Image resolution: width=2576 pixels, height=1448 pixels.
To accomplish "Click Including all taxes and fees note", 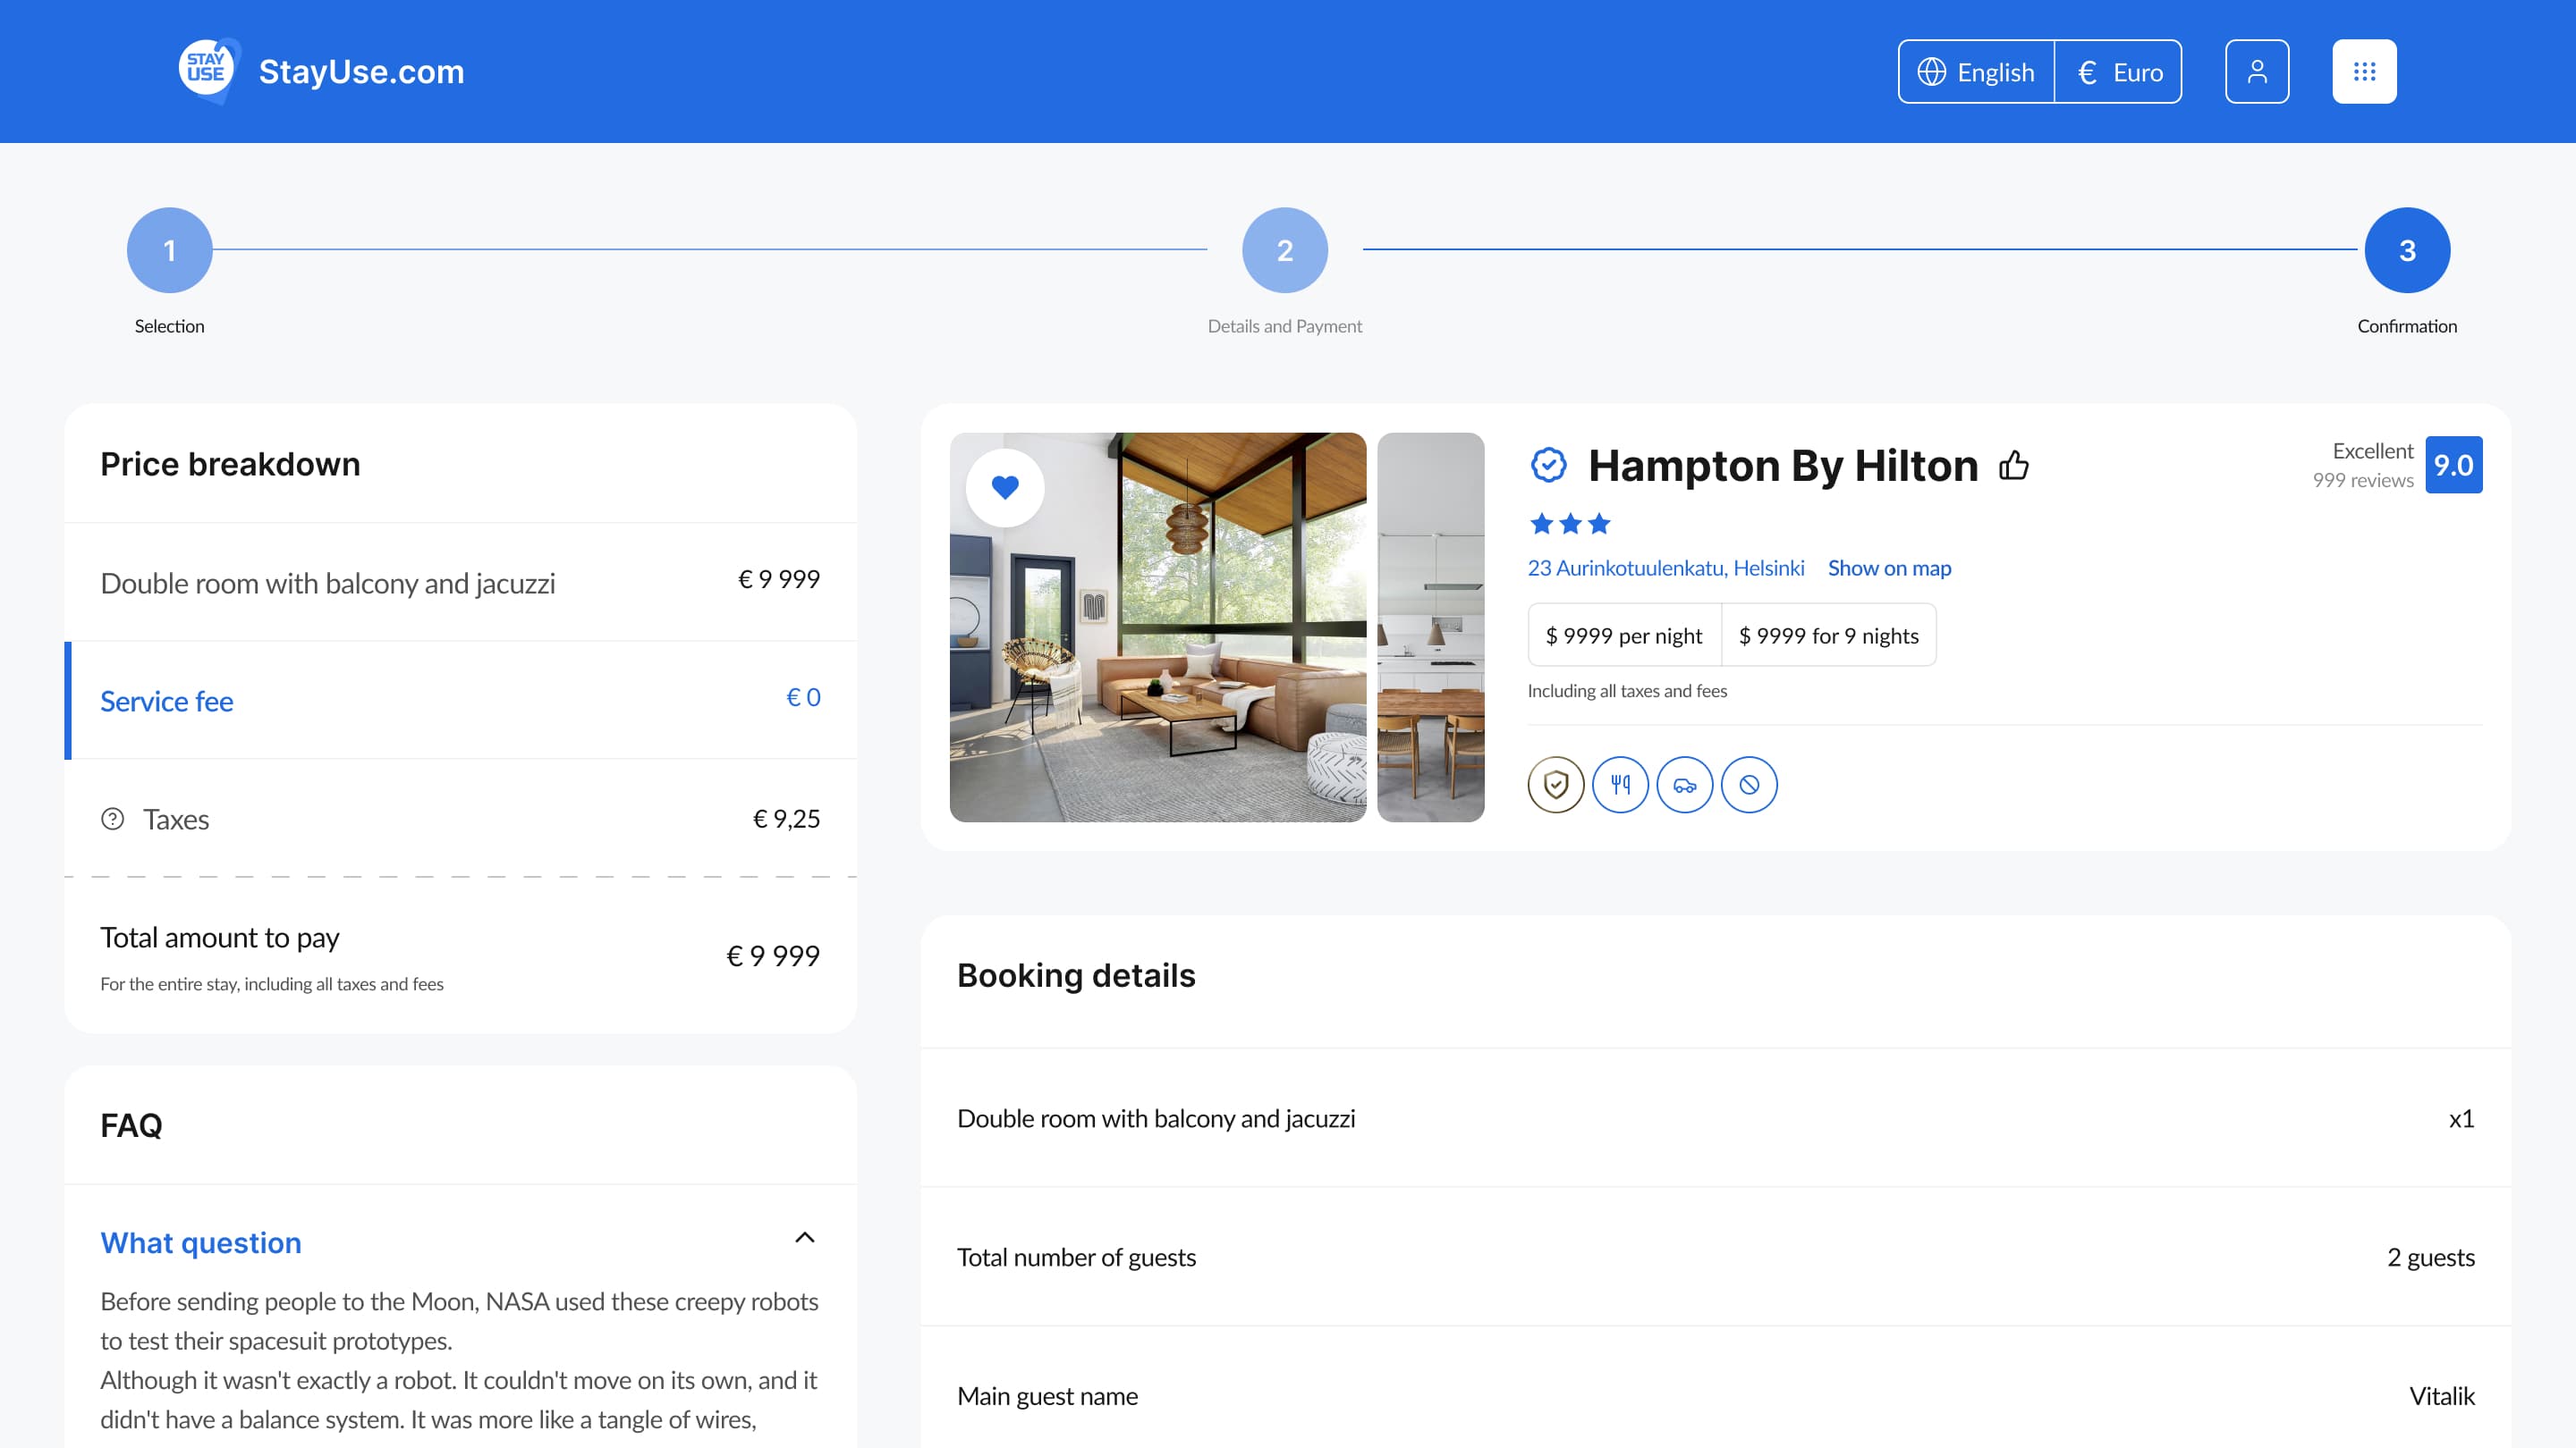I will [1627, 691].
